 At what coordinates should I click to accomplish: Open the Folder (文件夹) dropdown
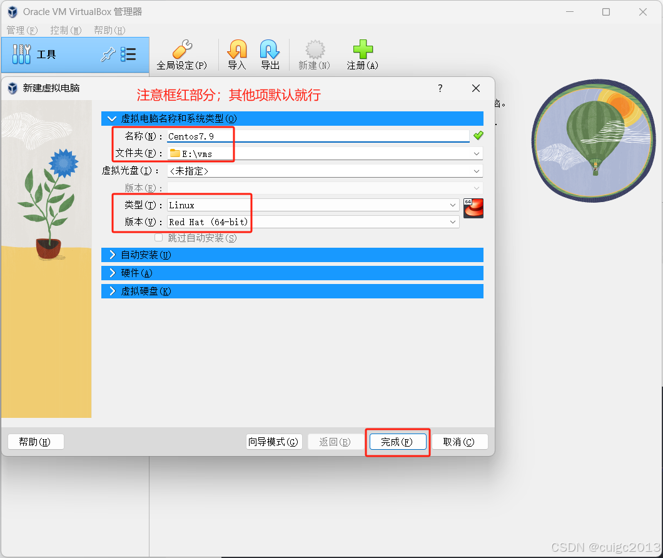(477, 153)
